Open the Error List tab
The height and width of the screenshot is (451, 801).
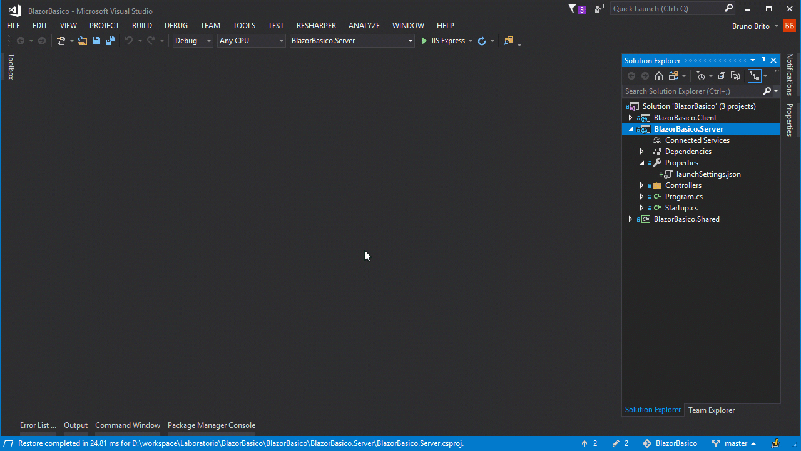(x=38, y=425)
